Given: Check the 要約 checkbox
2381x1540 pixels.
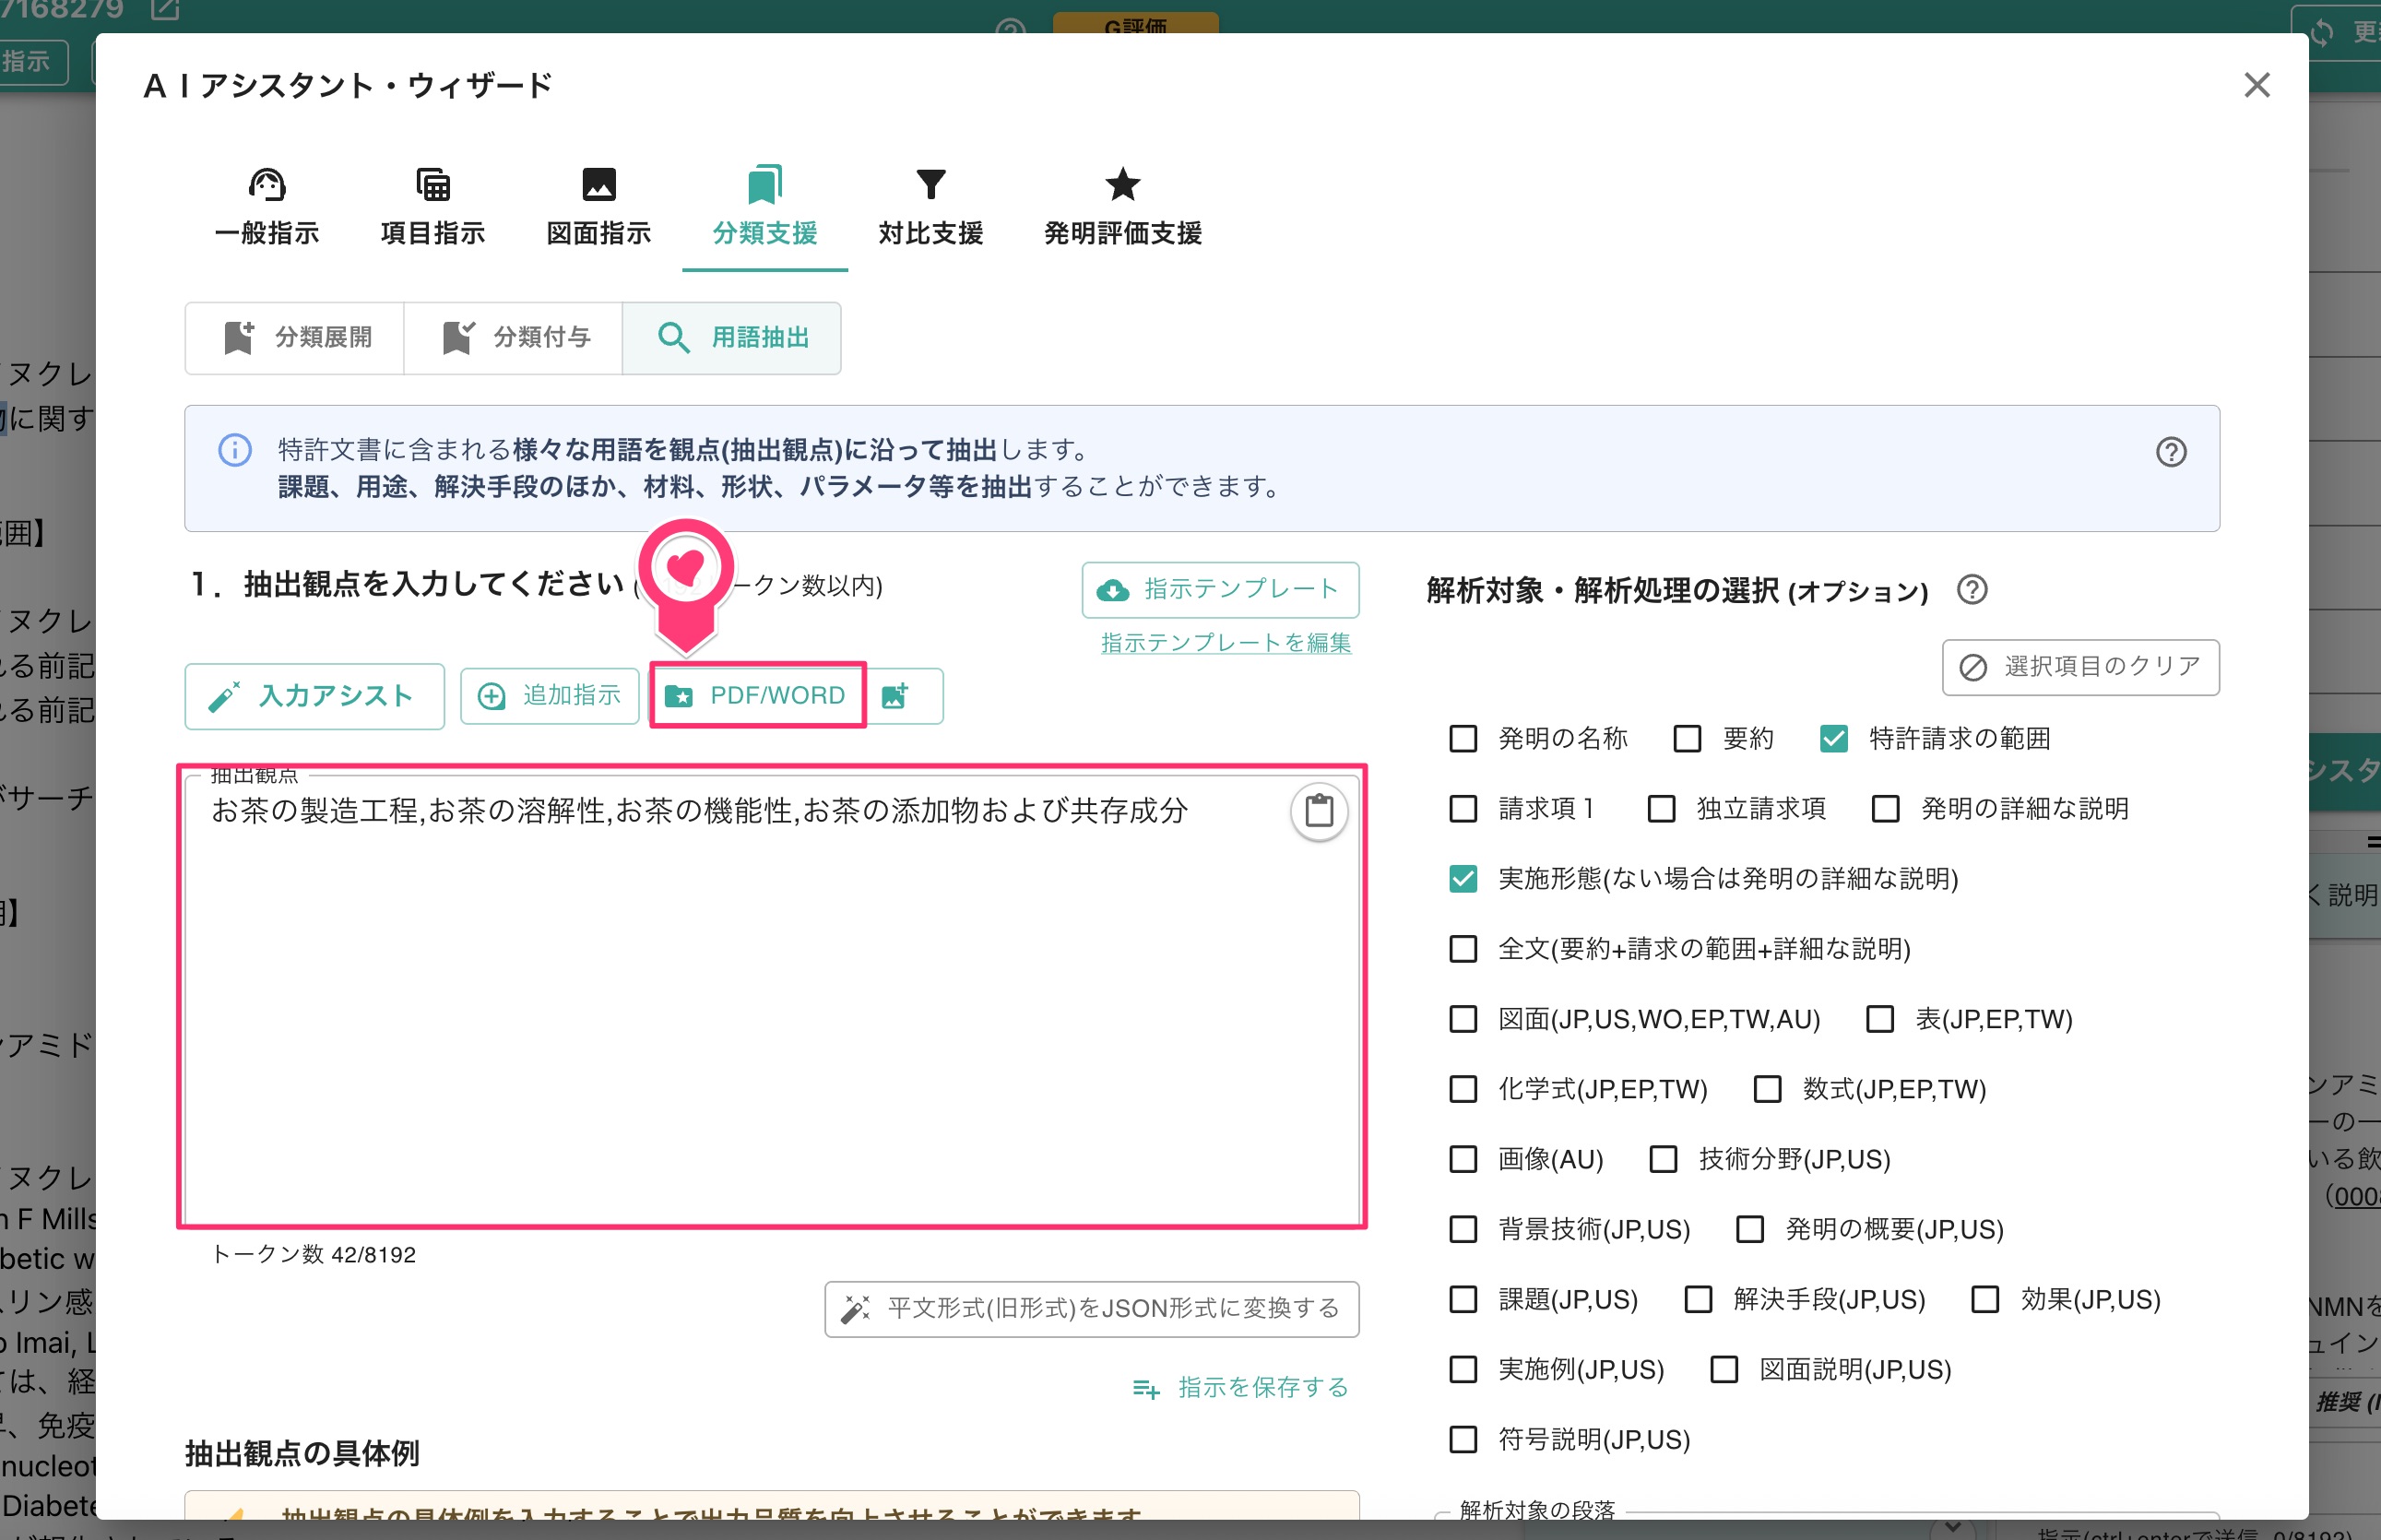Looking at the screenshot, I should click(x=1687, y=738).
